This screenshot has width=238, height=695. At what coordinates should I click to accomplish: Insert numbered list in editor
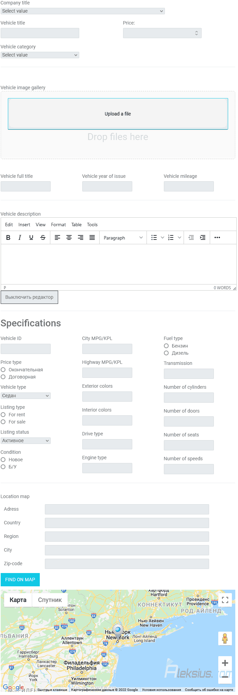(x=171, y=237)
